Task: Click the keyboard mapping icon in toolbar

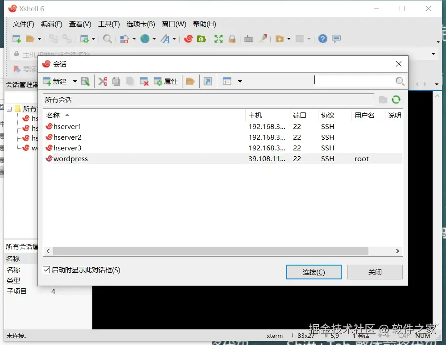Action: [x=249, y=39]
